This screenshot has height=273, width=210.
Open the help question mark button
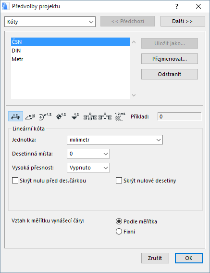click(177, 6)
